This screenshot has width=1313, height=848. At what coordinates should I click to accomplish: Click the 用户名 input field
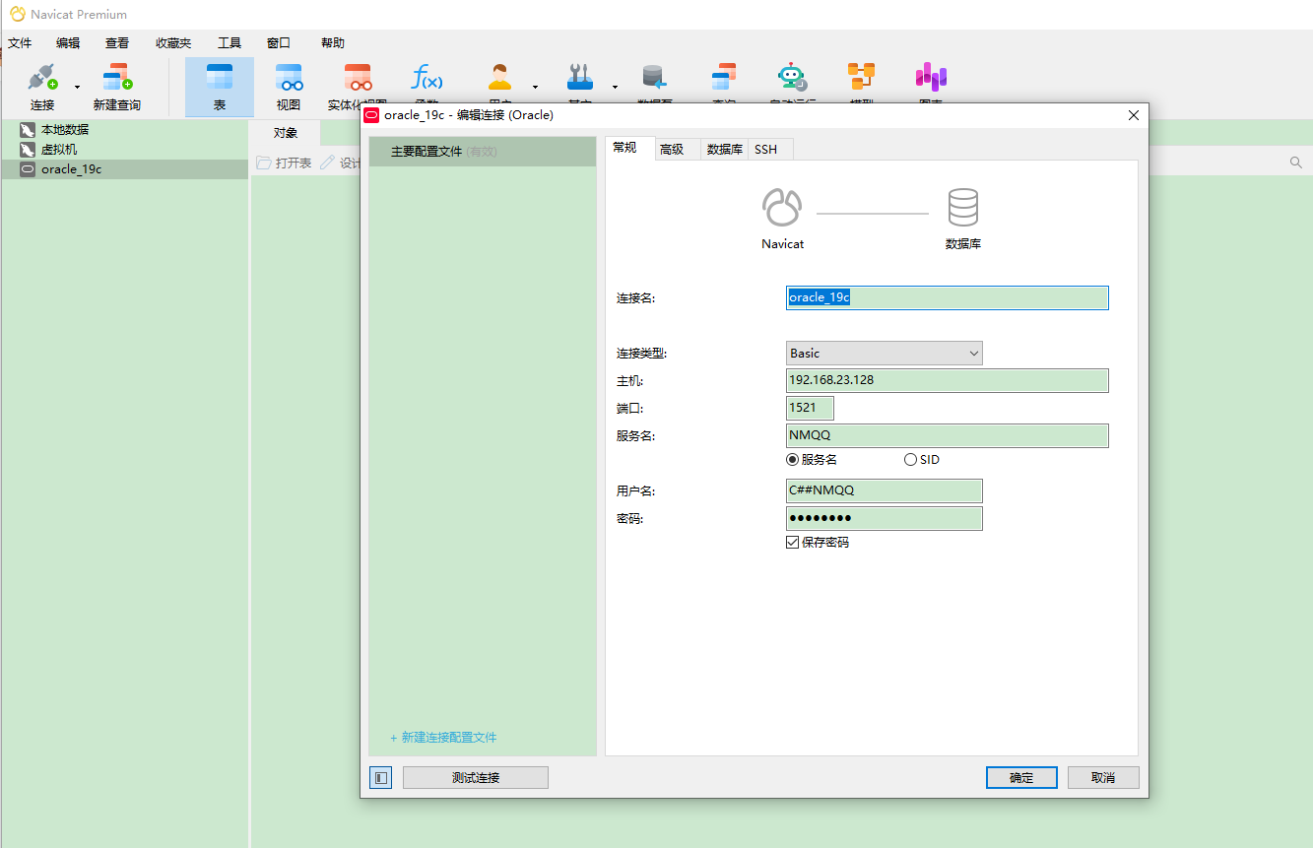pos(885,490)
